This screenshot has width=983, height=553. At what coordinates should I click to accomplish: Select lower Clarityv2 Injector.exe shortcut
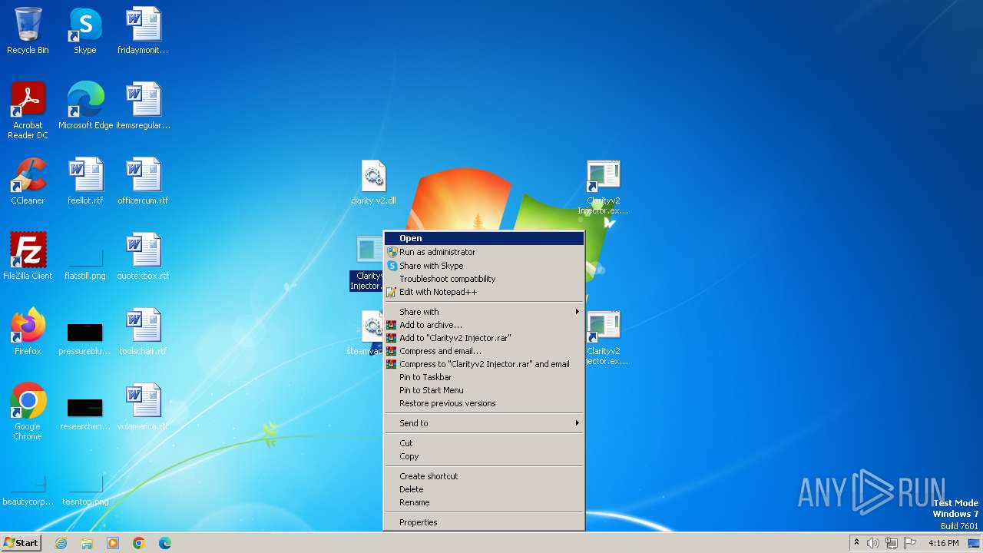point(604,337)
